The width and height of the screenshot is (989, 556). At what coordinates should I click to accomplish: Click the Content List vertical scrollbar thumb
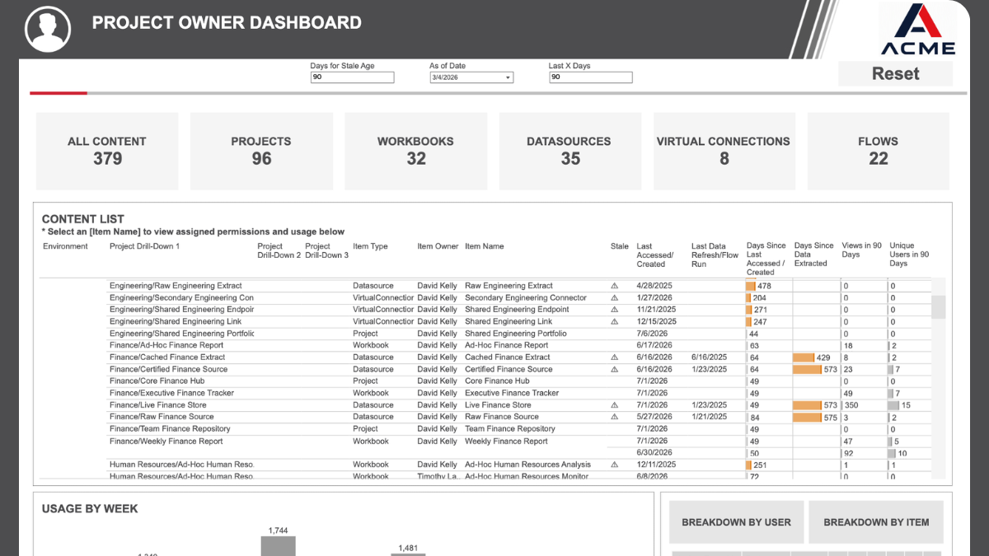tap(939, 306)
